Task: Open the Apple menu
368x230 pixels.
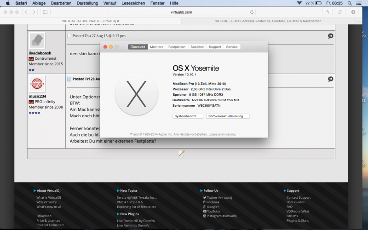Action: point(6,3)
